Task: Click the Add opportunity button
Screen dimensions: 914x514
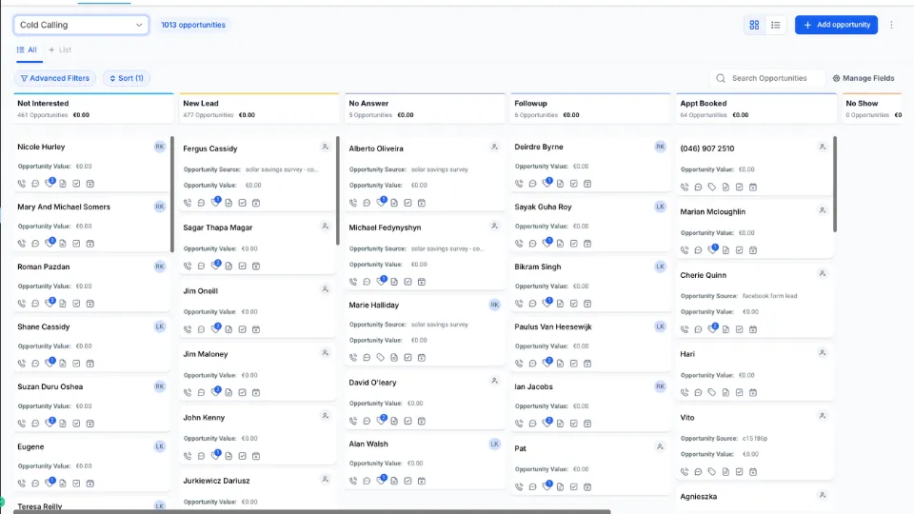Action: pyautogui.click(x=836, y=25)
